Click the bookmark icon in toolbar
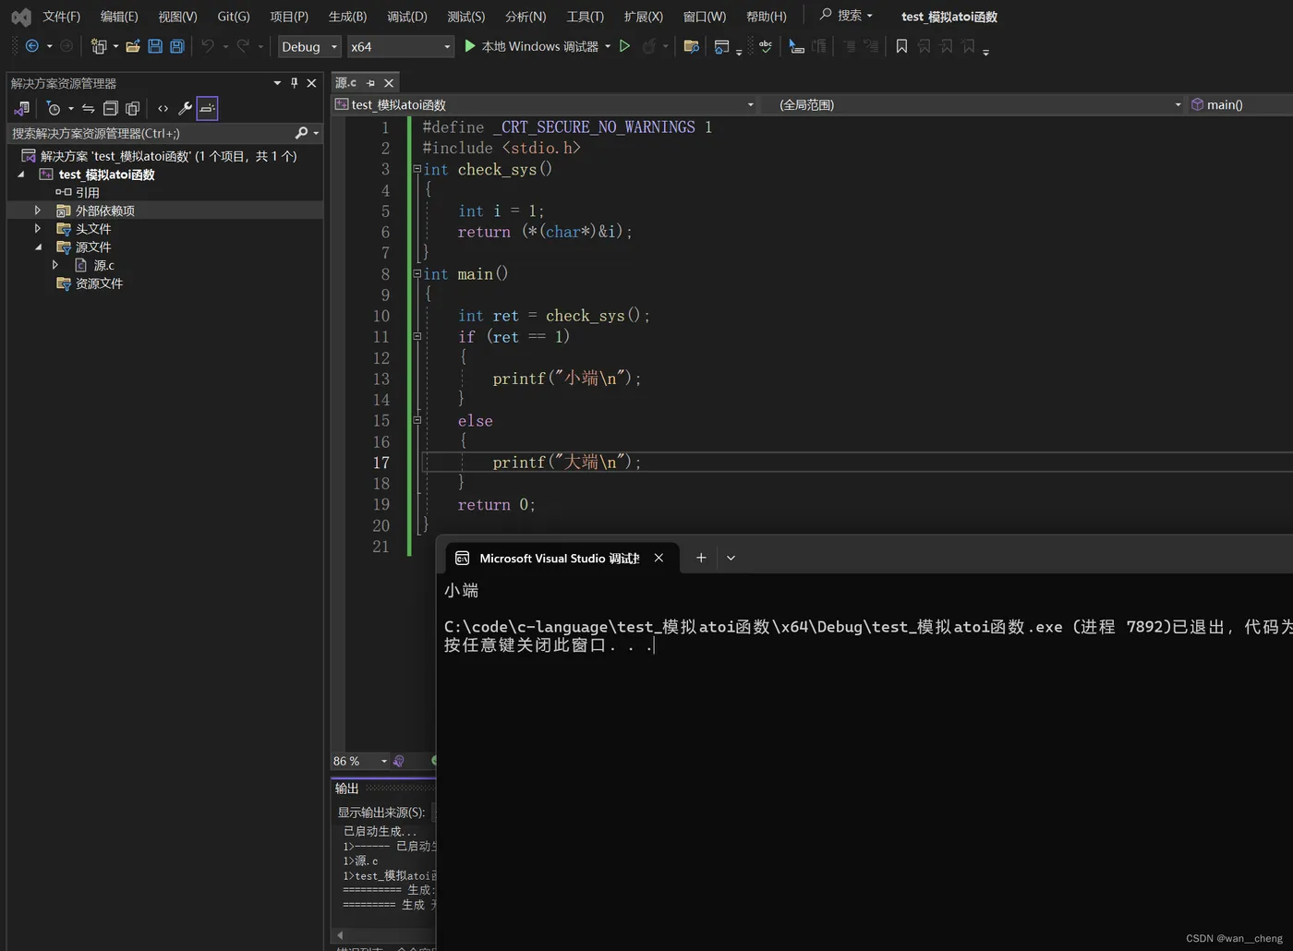This screenshot has width=1293, height=951. coord(901,46)
